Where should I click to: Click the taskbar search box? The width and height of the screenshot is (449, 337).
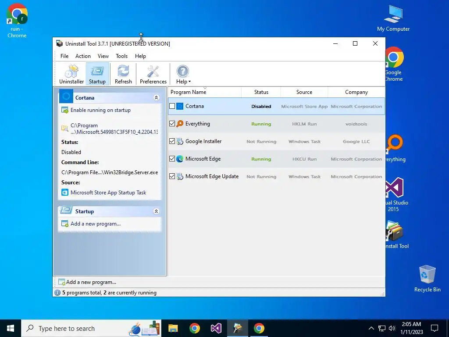[x=91, y=328]
